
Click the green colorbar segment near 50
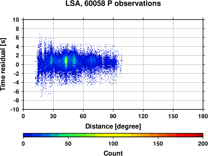click(68, 135)
